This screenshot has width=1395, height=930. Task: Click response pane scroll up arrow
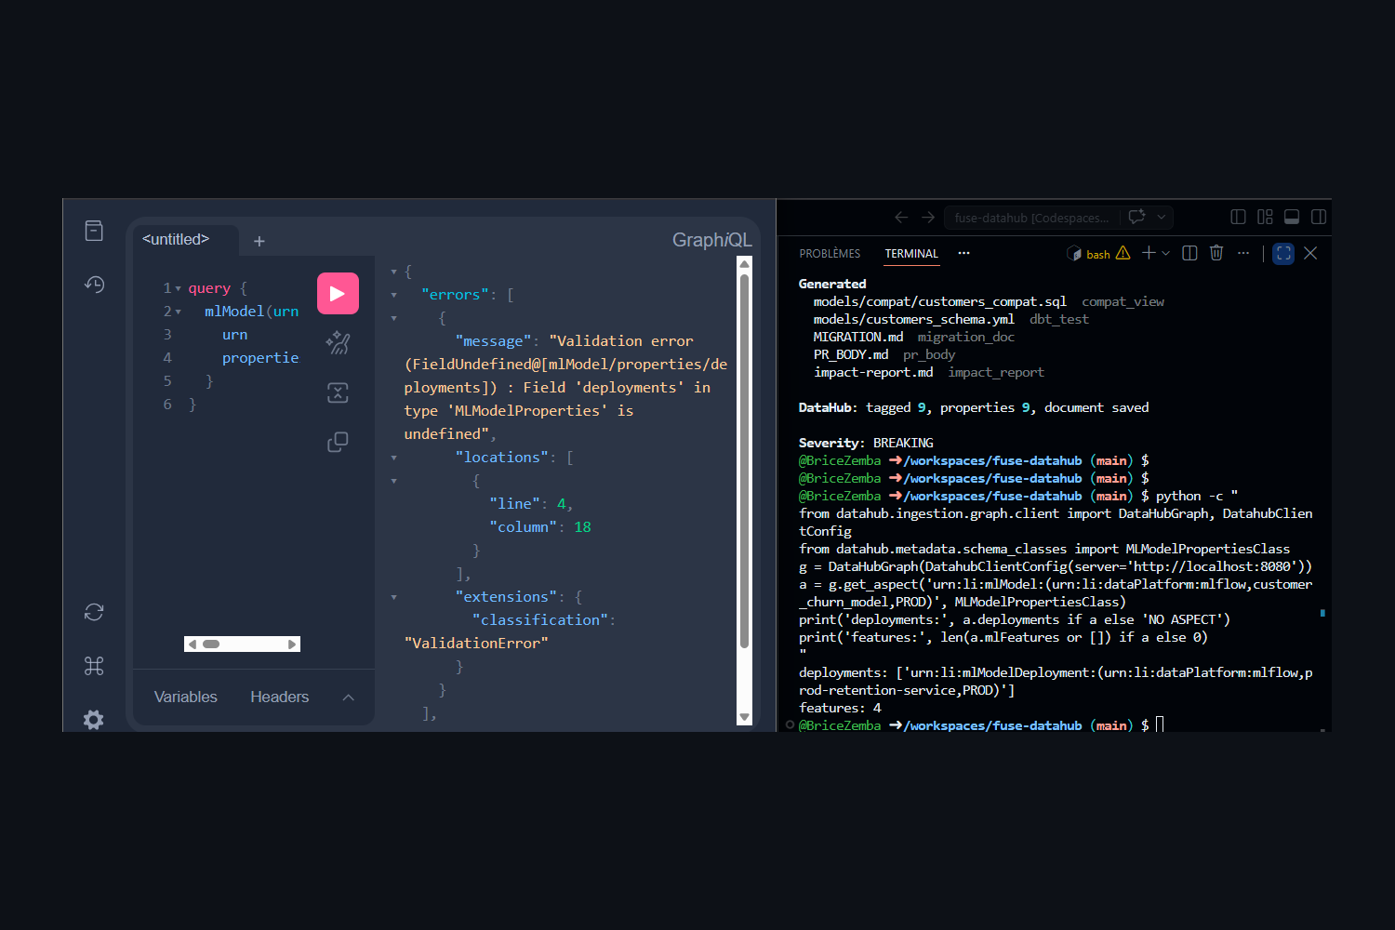pyautogui.click(x=744, y=264)
